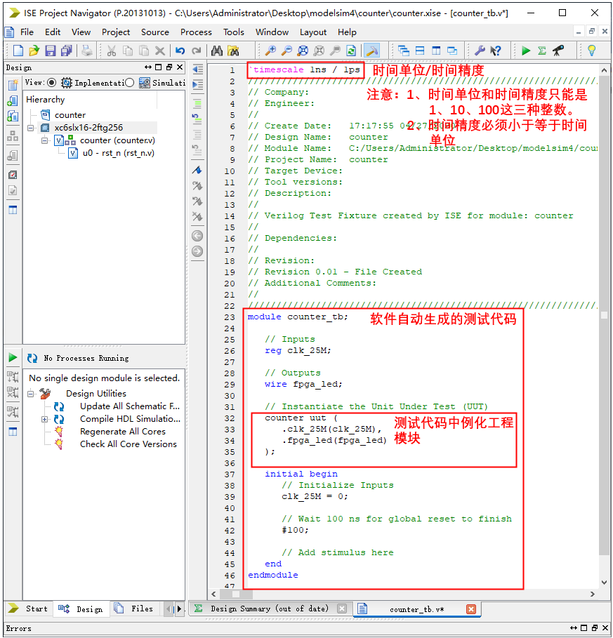Viewport: 613px width, 638px height.
Task: Click Regenerate All Cores process
Action: click(123, 432)
